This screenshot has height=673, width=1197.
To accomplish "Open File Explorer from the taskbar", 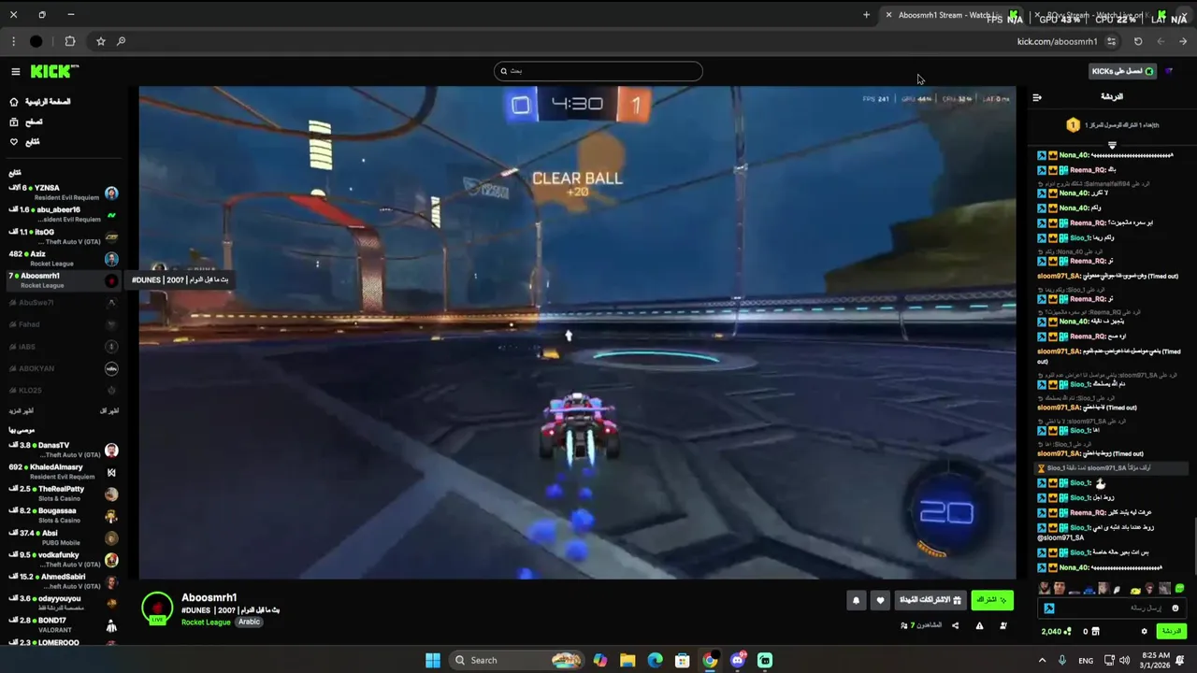I will point(627,660).
